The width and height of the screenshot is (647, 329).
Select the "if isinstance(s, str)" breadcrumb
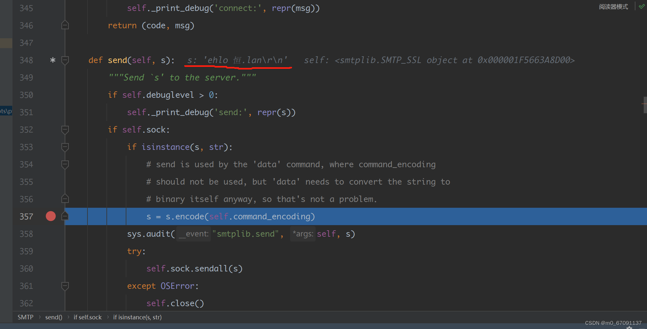(137, 317)
